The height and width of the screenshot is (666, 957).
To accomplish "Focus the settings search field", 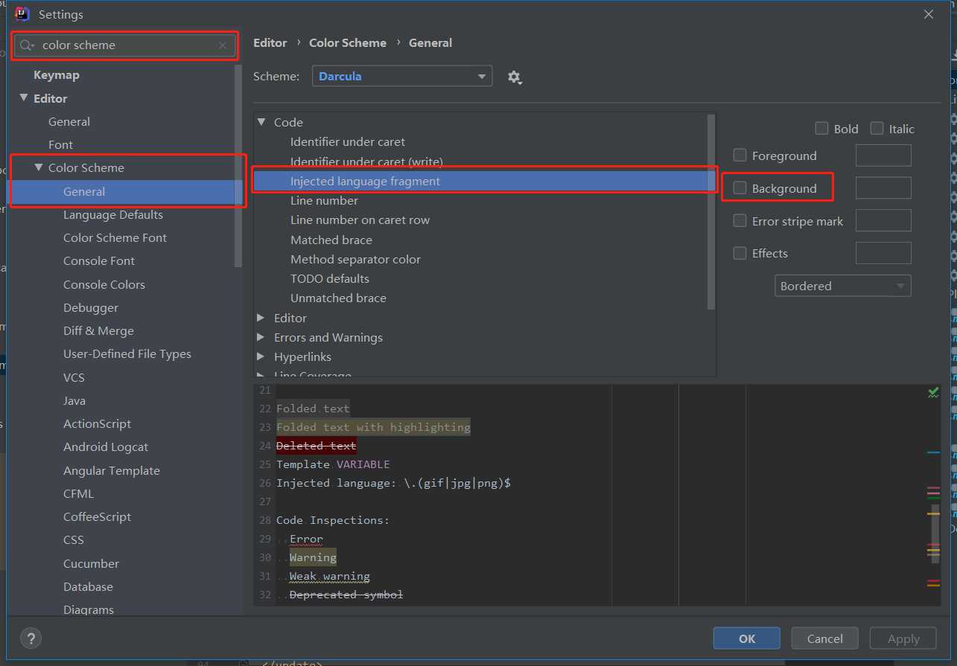I will tap(126, 45).
